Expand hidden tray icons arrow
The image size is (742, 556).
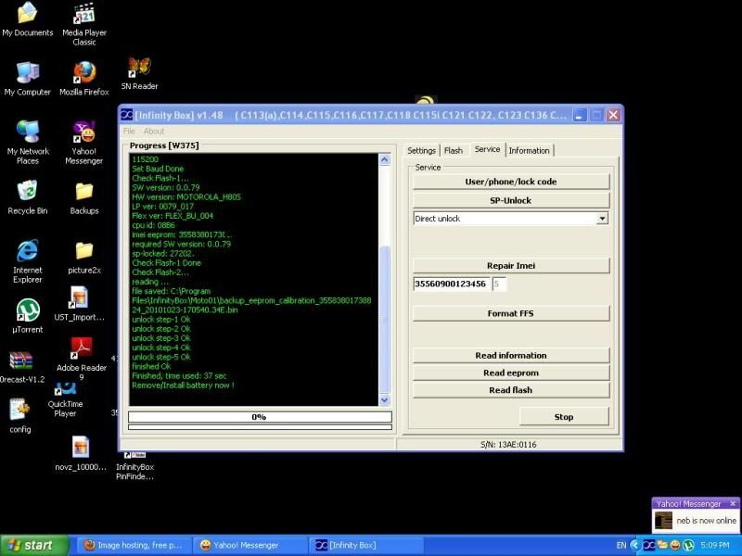[635, 545]
